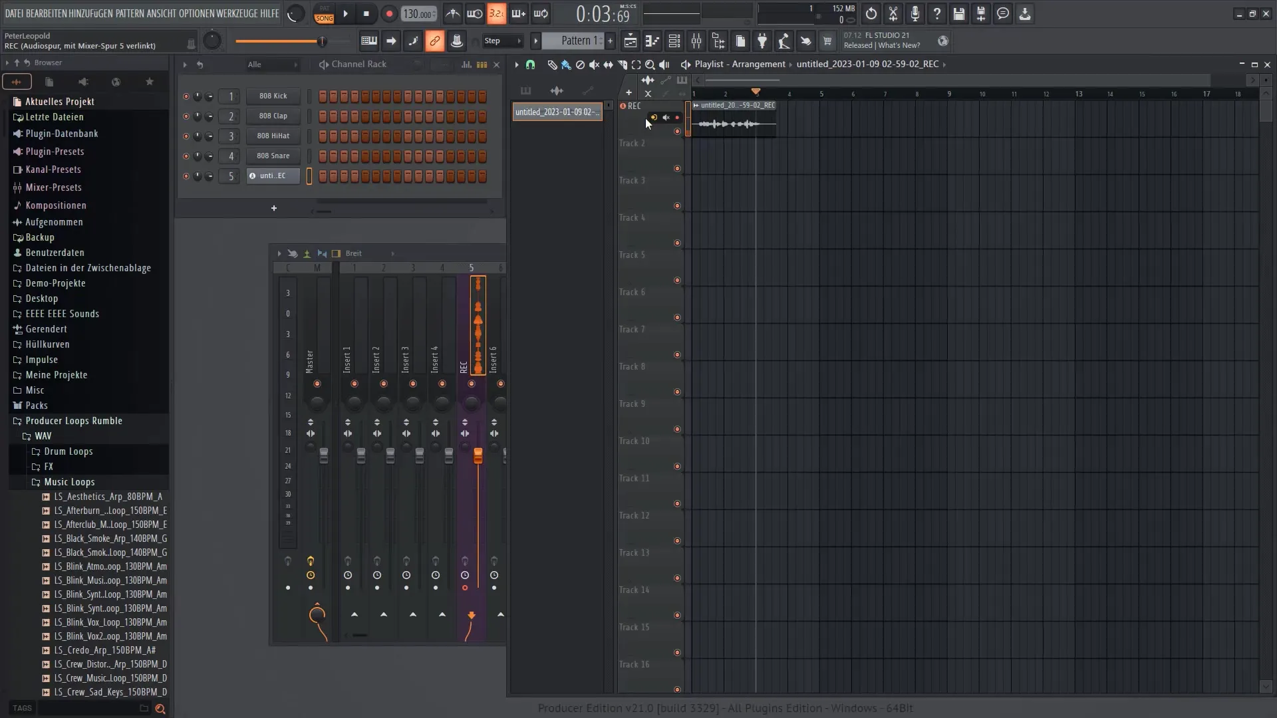Screen dimensions: 1277x718
Task: Toggle mute on 808 Kick channel
Action: click(186, 96)
